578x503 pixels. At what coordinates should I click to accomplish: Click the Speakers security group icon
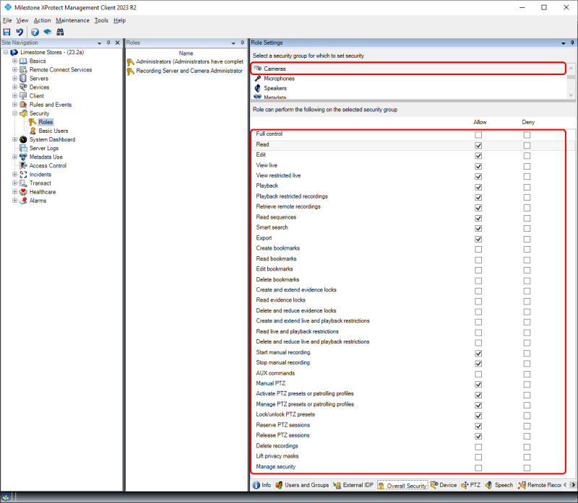pyautogui.click(x=258, y=88)
